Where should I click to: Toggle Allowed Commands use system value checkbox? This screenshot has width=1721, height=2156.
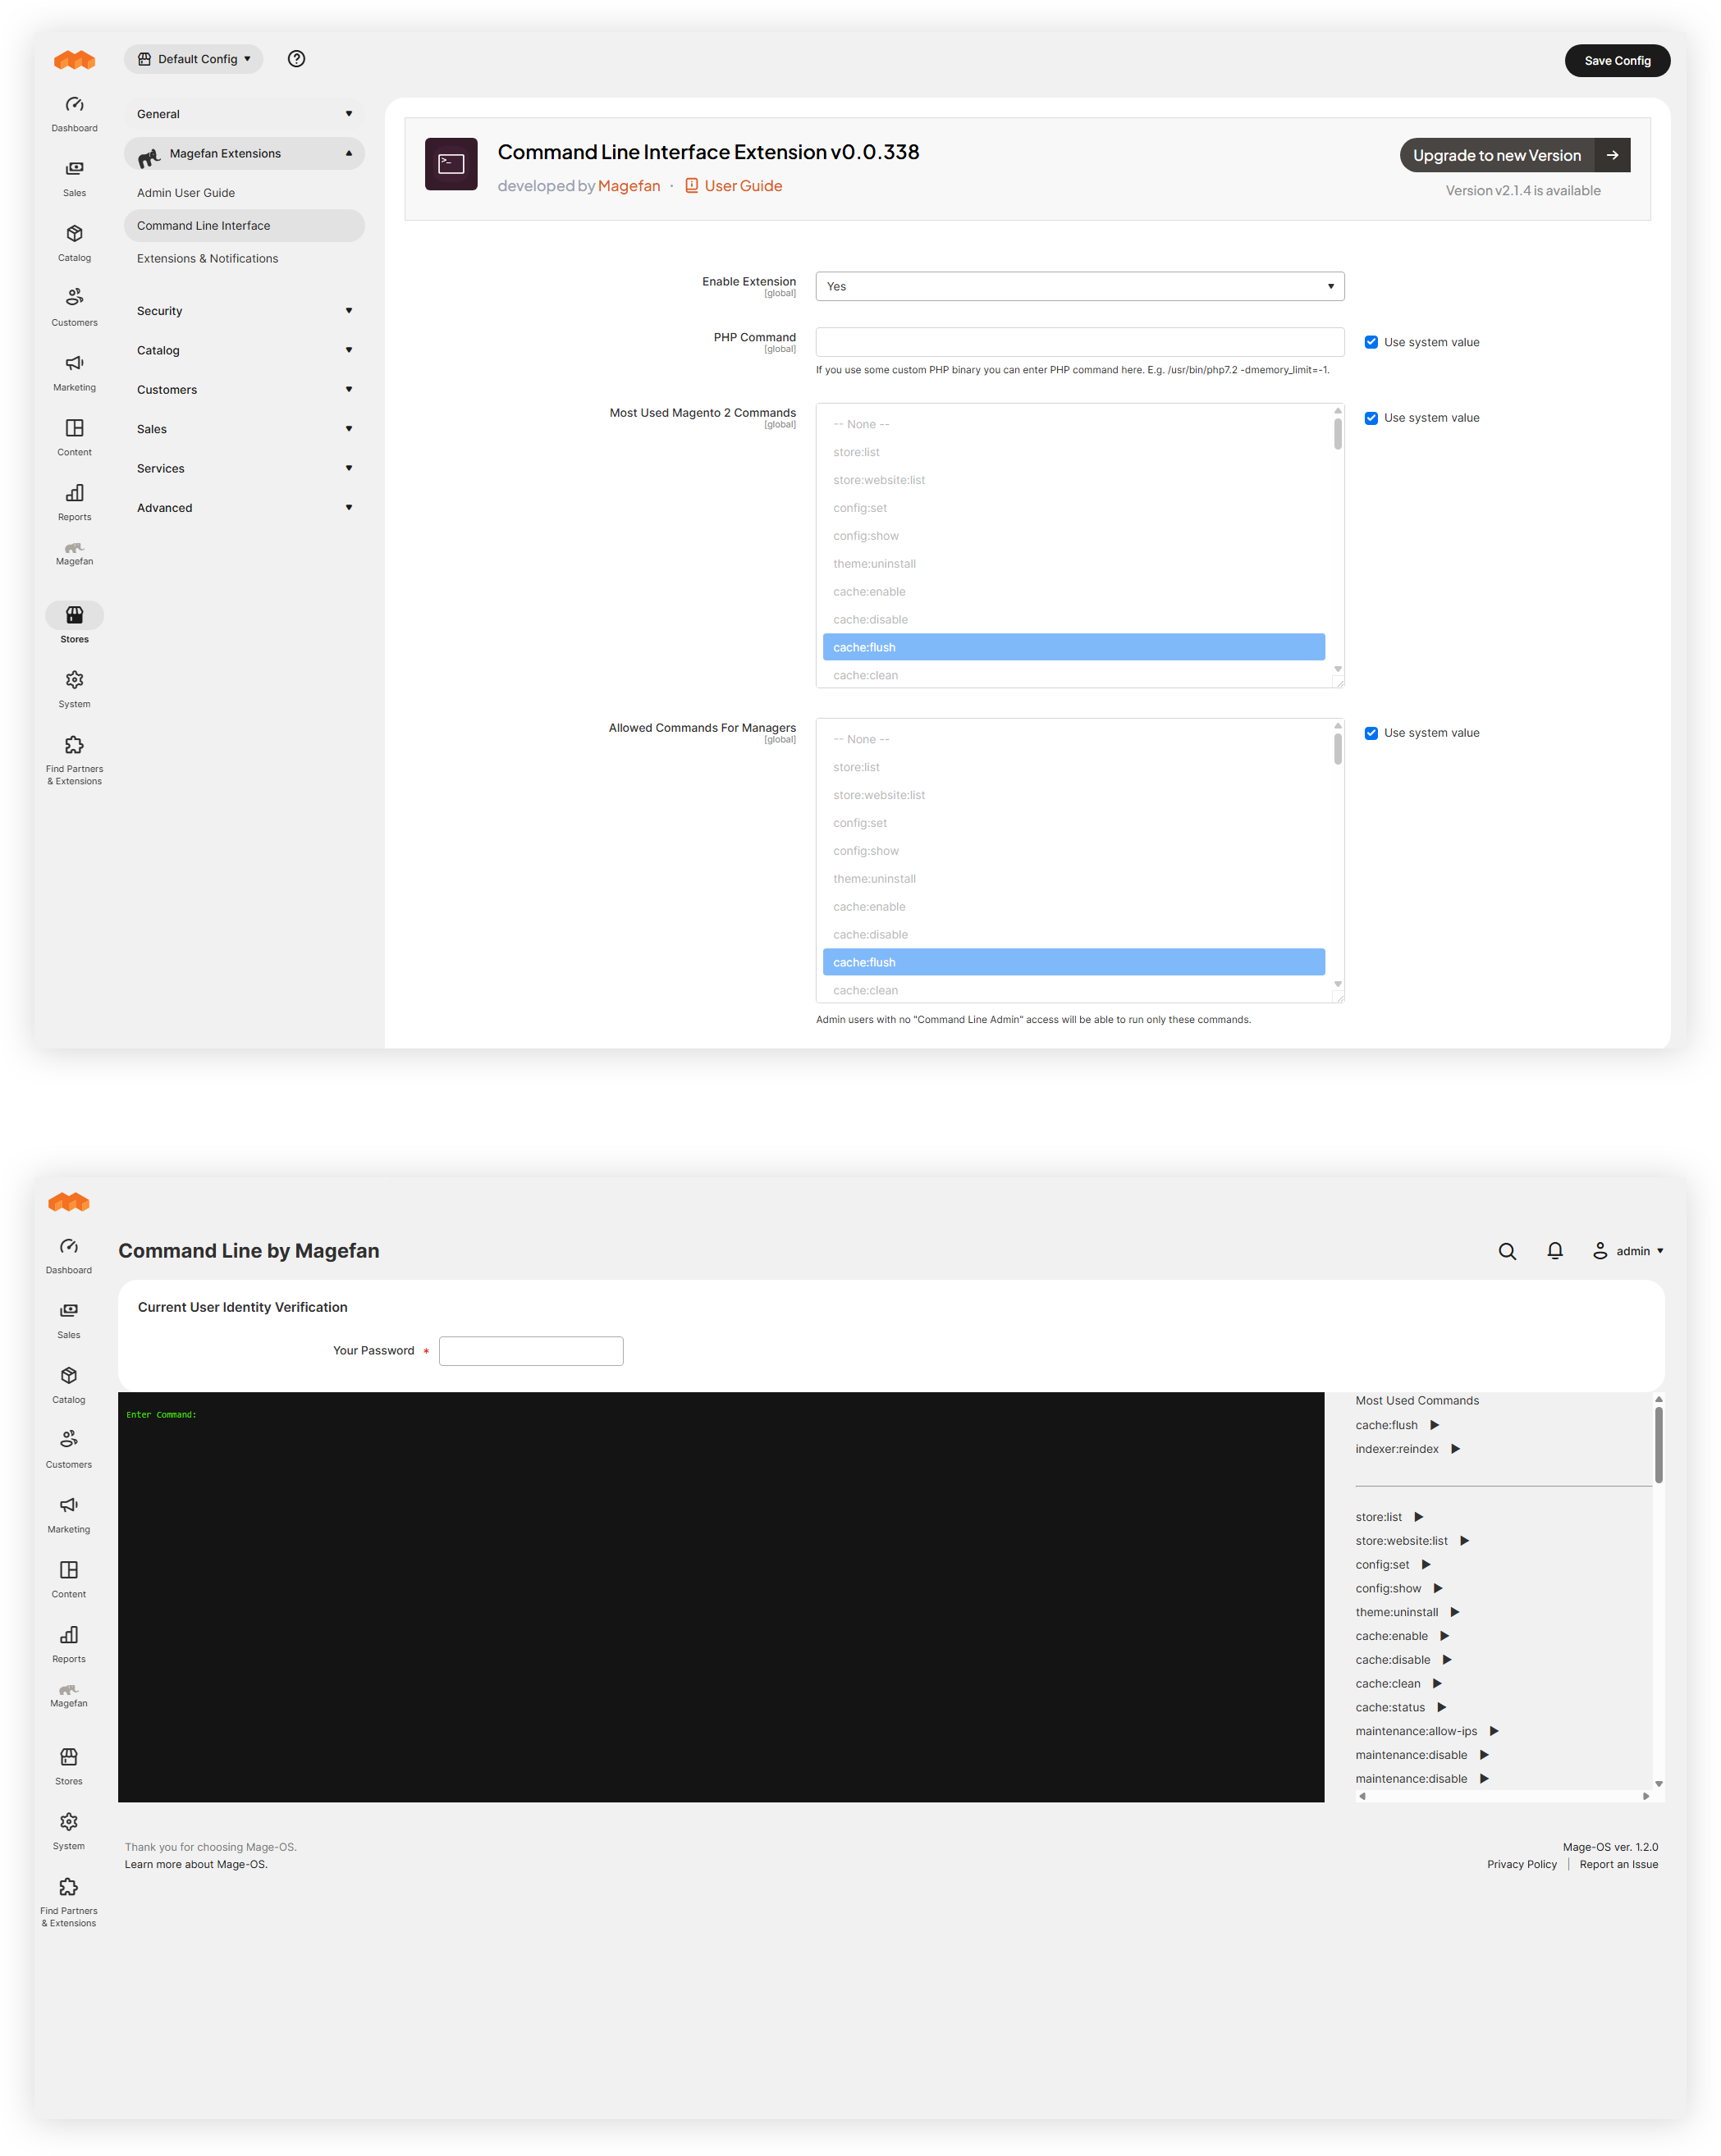pos(1371,733)
